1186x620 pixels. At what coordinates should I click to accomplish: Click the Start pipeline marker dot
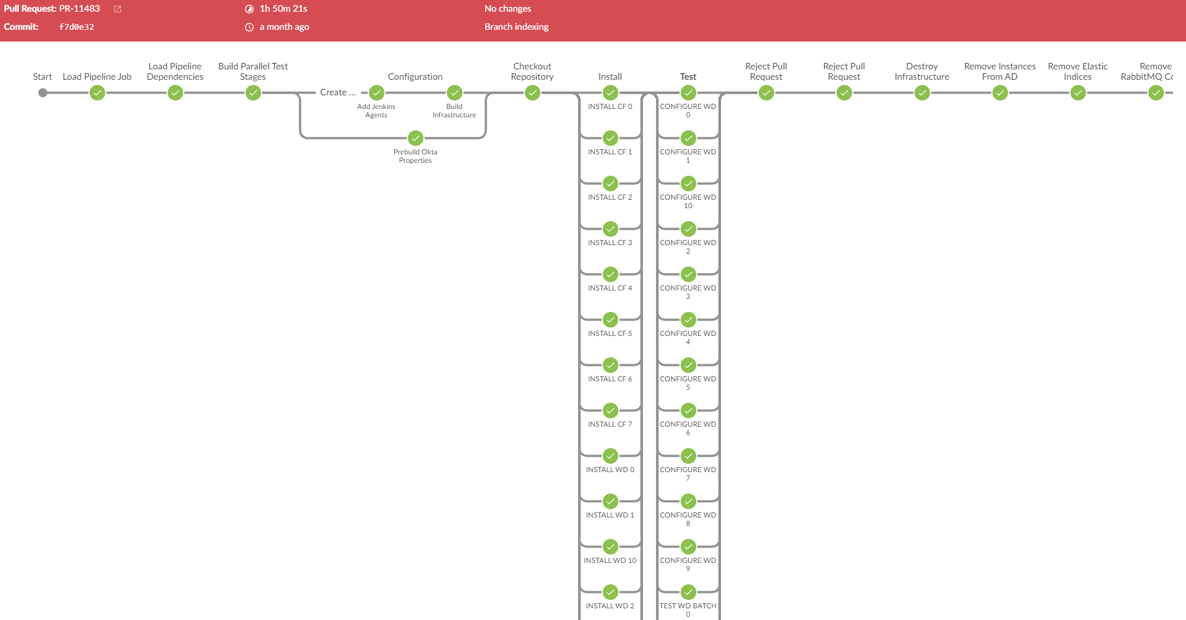[x=43, y=93]
